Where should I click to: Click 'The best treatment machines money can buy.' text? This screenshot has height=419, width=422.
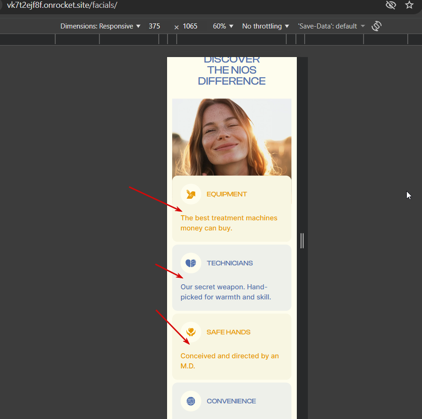pyautogui.click(x=229, y=223)
